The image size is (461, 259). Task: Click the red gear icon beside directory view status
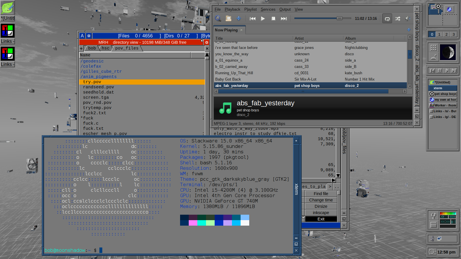(207, 42)
